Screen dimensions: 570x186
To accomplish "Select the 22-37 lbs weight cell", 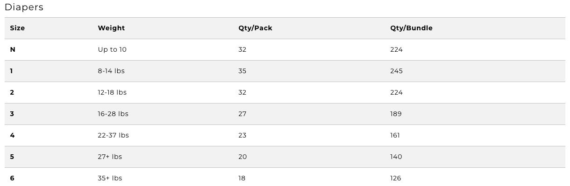I will pyautogui.click(x=113, y=135).
